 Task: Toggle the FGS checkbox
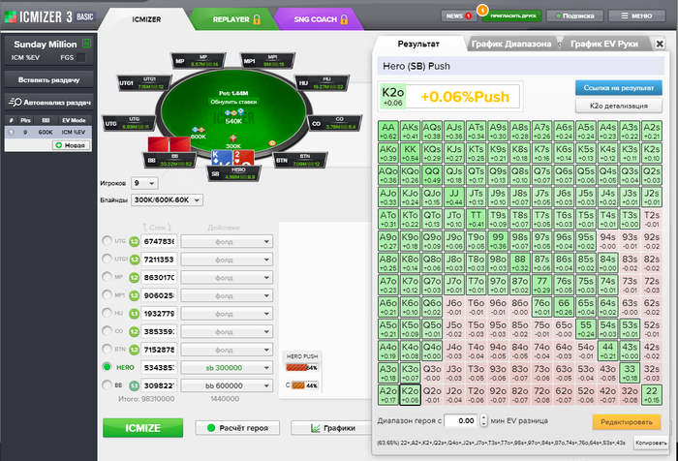tap(80, 57)
